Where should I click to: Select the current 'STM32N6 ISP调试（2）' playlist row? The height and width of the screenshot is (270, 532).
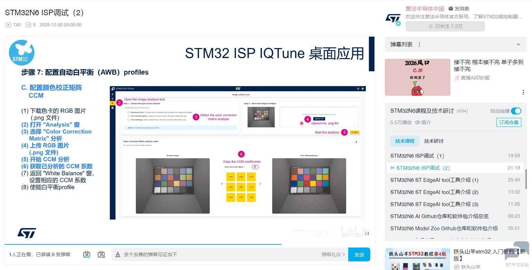[455, 168]
